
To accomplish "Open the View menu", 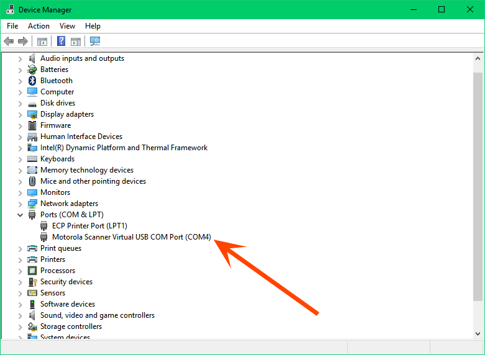I will tap(67, 26).
